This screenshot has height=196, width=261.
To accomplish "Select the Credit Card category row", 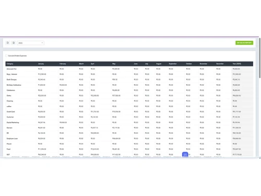I will coord(129,112).
